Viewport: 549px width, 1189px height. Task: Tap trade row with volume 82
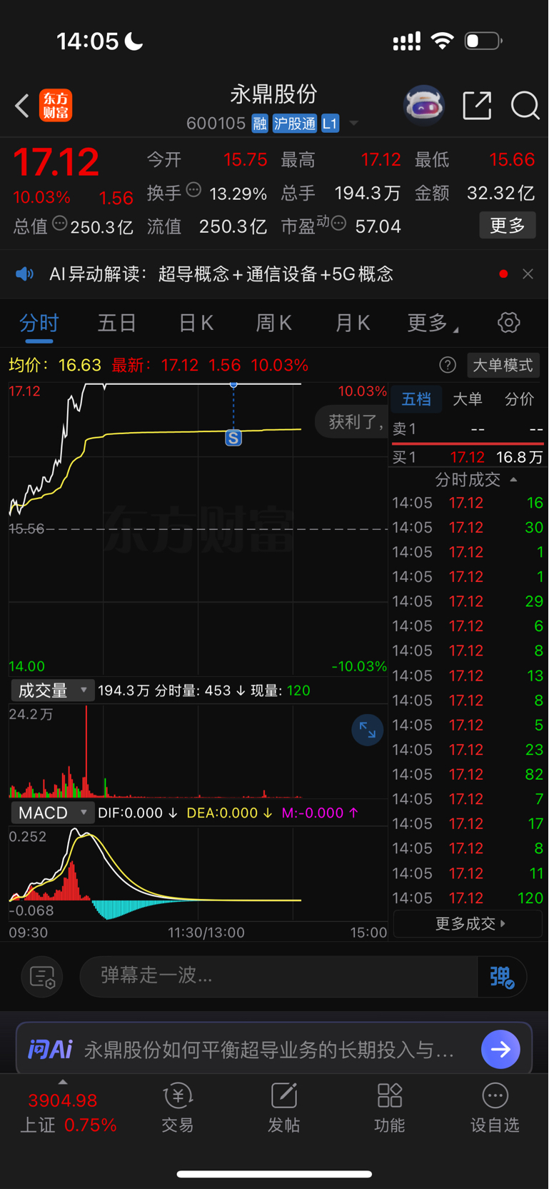pos(468,774)
